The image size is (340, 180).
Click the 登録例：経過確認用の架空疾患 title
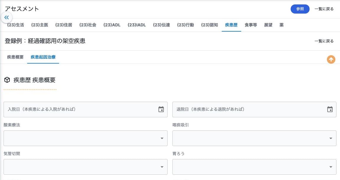pyautogui.click(x=45, y=41)
